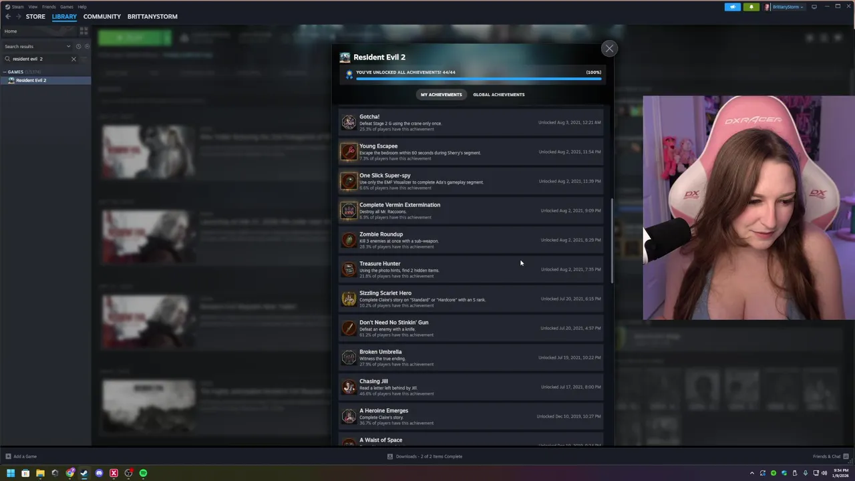Screen dimensions: 855x481
Task: Click the ready-to-play filter icon
Action: (x=86, y=46)
